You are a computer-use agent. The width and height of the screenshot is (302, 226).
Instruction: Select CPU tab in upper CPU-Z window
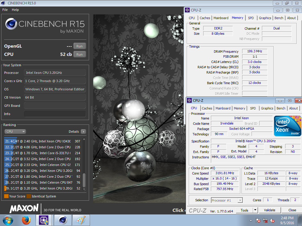[192, 18]
